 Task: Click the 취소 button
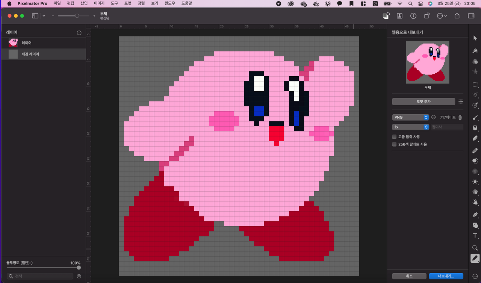(409, 276)
